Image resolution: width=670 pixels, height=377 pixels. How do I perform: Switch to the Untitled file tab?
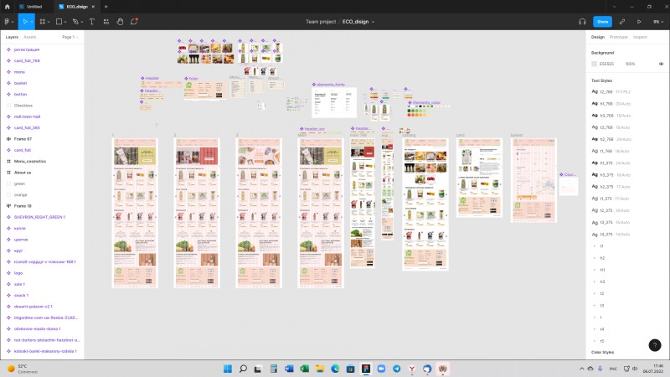[x=34, y=7]
